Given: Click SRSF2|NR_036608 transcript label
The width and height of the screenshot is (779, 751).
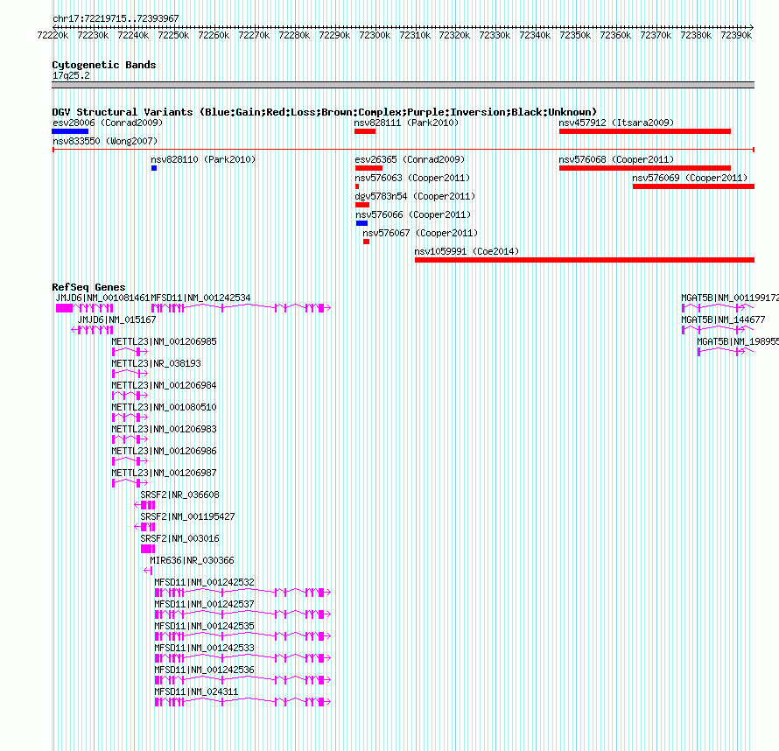Looking at the screenshot, I should coord(179,495).
